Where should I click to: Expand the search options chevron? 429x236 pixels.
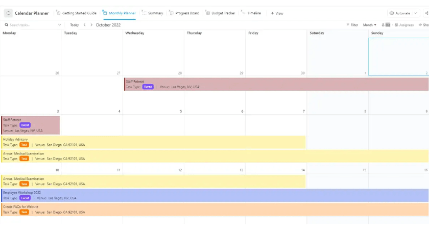[59, 25]
